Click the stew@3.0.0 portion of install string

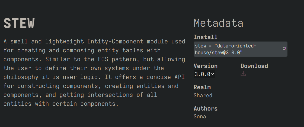click(x=227, y=52)
